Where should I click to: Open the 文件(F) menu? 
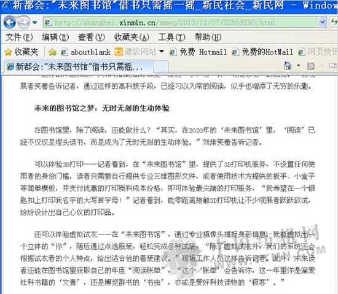pyautogui.click(x=19, y=37)
